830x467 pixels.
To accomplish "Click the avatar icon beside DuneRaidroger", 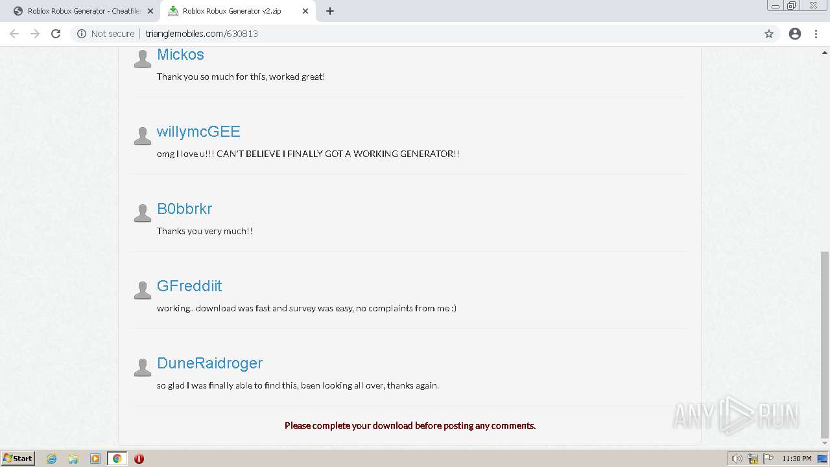I will [142, 368].
